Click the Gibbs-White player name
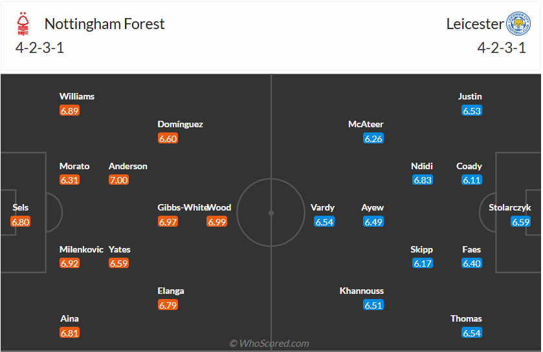The height and width of the screenshot is (352, 543). [183, 208]
